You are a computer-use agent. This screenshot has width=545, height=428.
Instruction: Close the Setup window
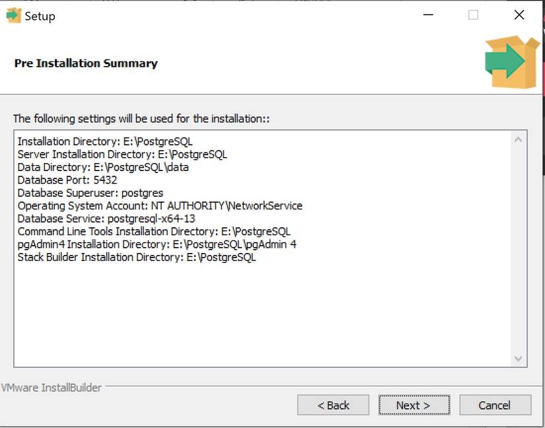tap(519, 15)
